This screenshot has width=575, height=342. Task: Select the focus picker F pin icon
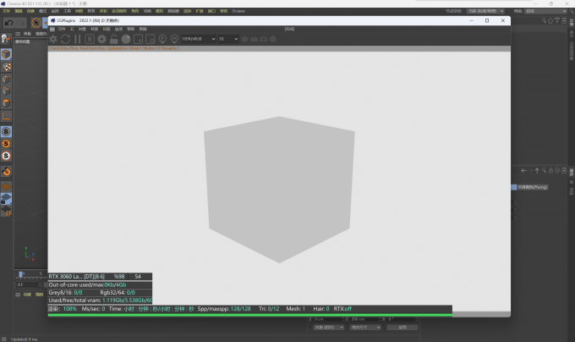162,39
